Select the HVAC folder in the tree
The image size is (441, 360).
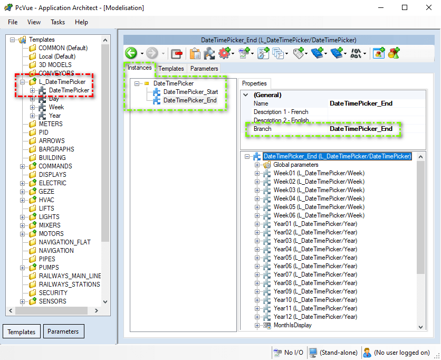pos(46,200)
